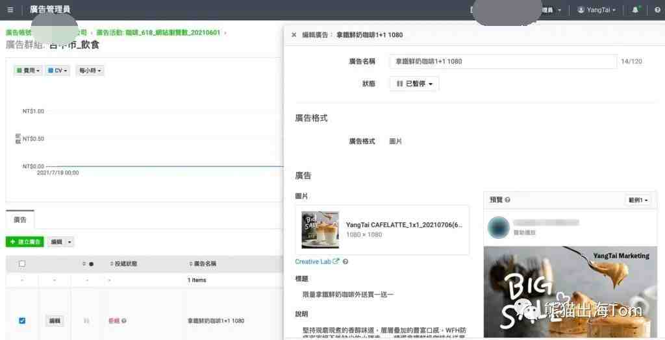Image resolution: width=665 pixels, height=340 pixels.
Task: Click the help icon beside Creative Lab
Action: [x=345, y=261]
